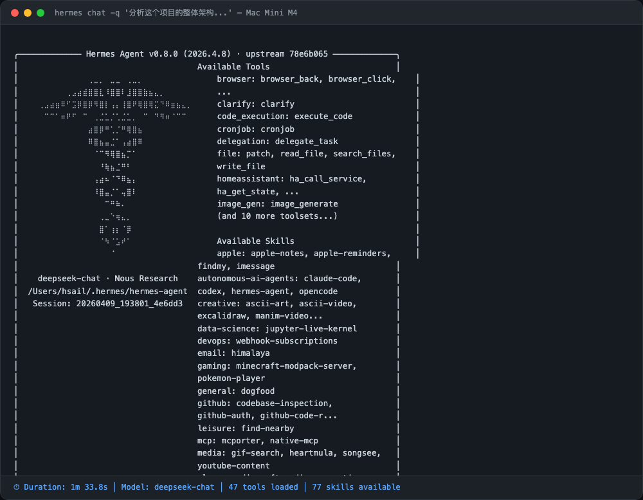This screenshot has height=500, width=643.
Task: Click the 'Available Tools' heading
Action: (x=233, y=66)
